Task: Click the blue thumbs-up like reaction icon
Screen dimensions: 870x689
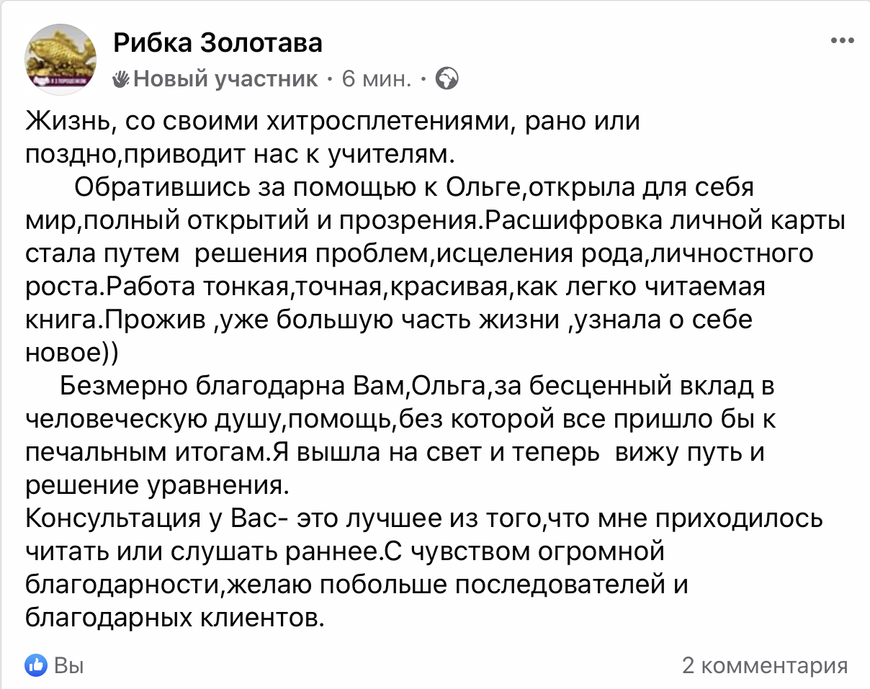Action: coord(36,665)
